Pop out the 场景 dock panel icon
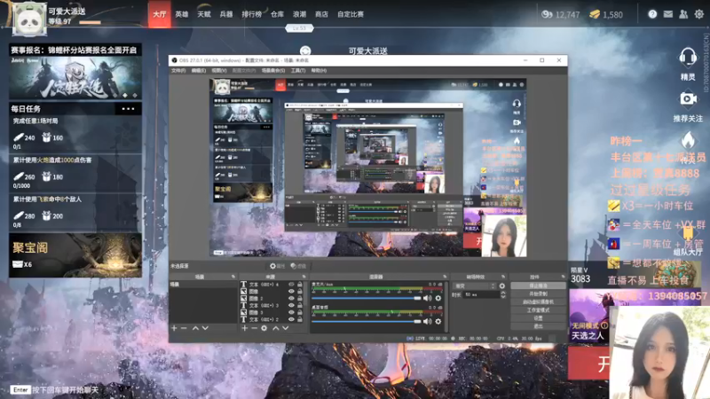Screen dimensions: 710x399 (x=233, y=277)
